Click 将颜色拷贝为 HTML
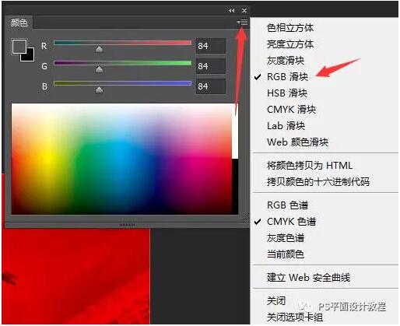Screen dimensions: 400x326 (x=310, y=166)
